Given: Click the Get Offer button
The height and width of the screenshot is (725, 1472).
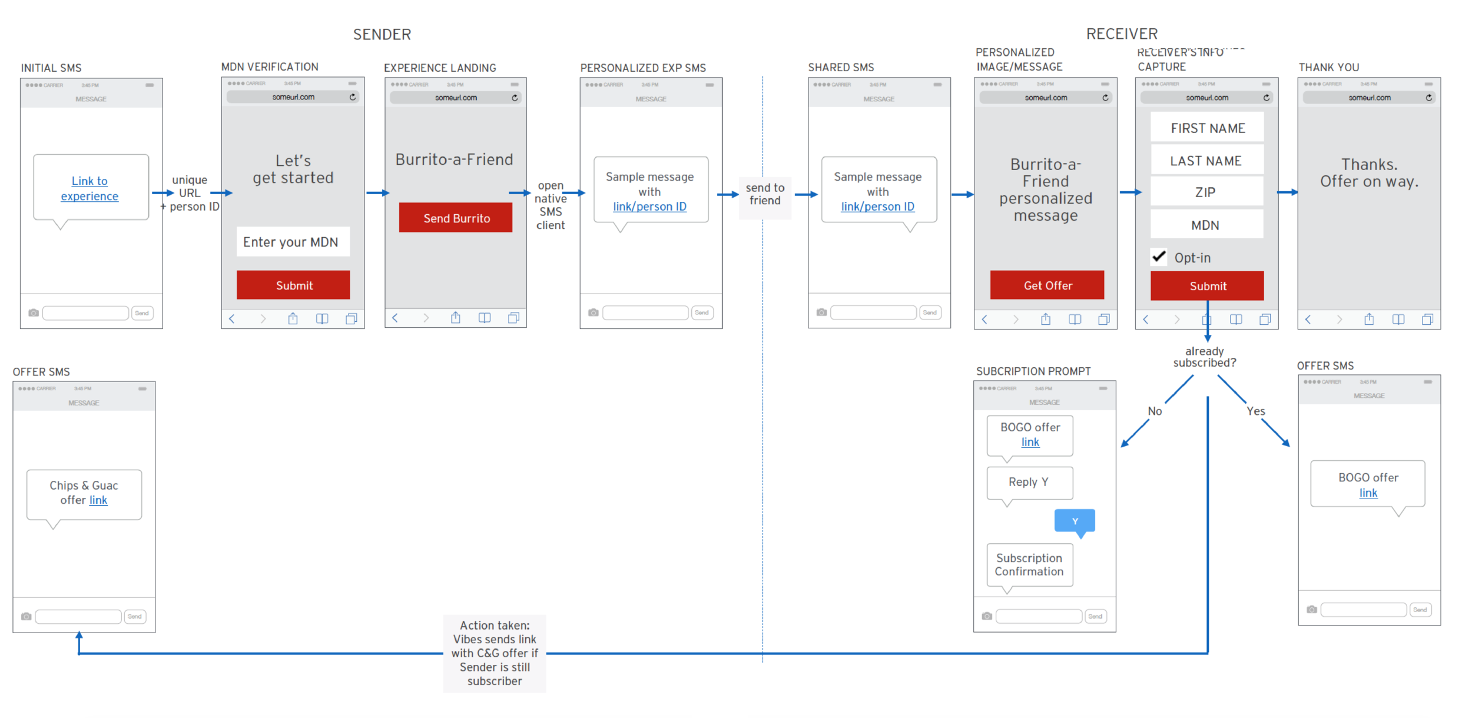Looking at the screenshot, I should point(1047,285).
